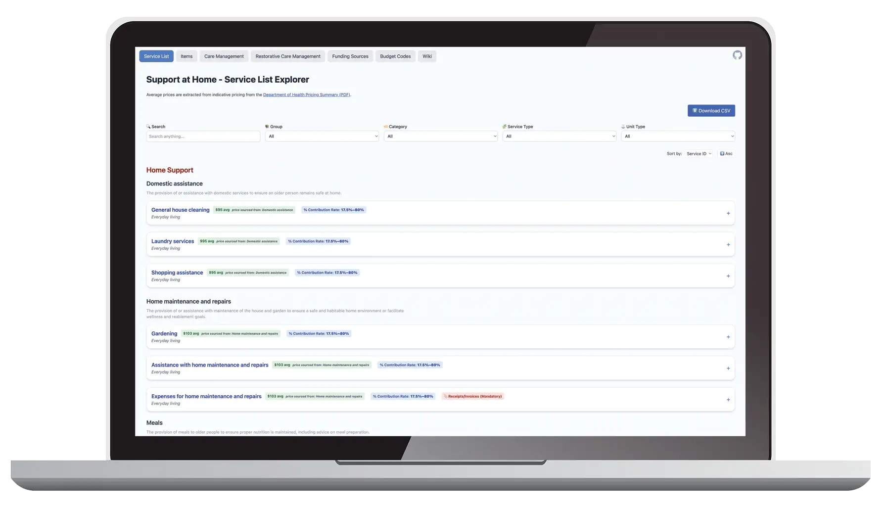Open the Category filter dropdown
This screenshot has width=885, height=506.
(440, 137)
